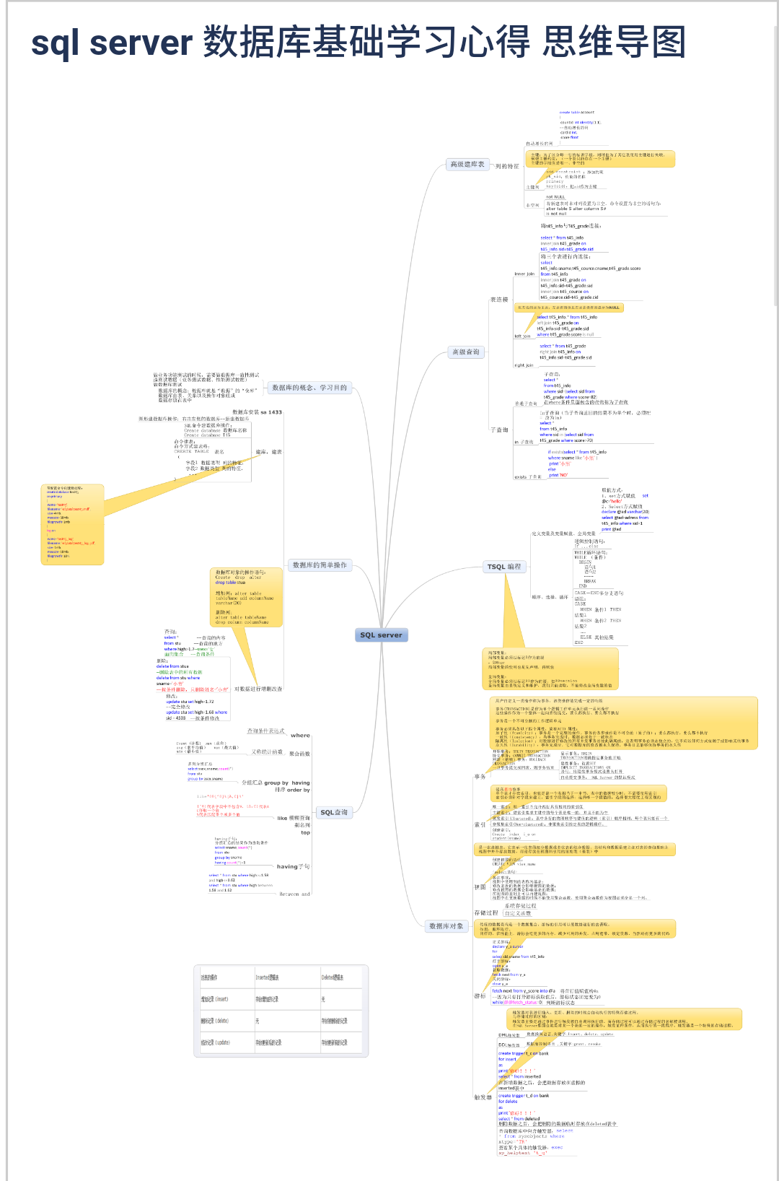Click the "自定义函数" item under 存储过程
This screenshot has height=1181, width=779.
coord(517,913)
